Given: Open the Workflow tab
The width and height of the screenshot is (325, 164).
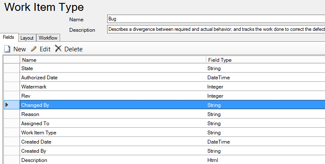Looking at the screenshot, I should [x=48, y=38].
